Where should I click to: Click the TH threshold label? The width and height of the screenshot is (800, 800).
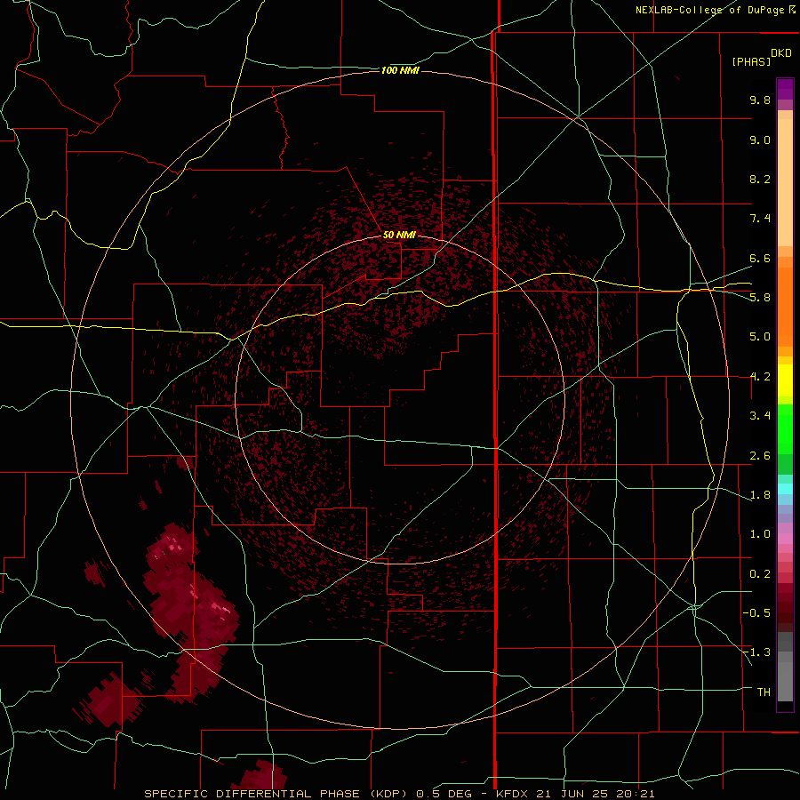tap(764, 692)
